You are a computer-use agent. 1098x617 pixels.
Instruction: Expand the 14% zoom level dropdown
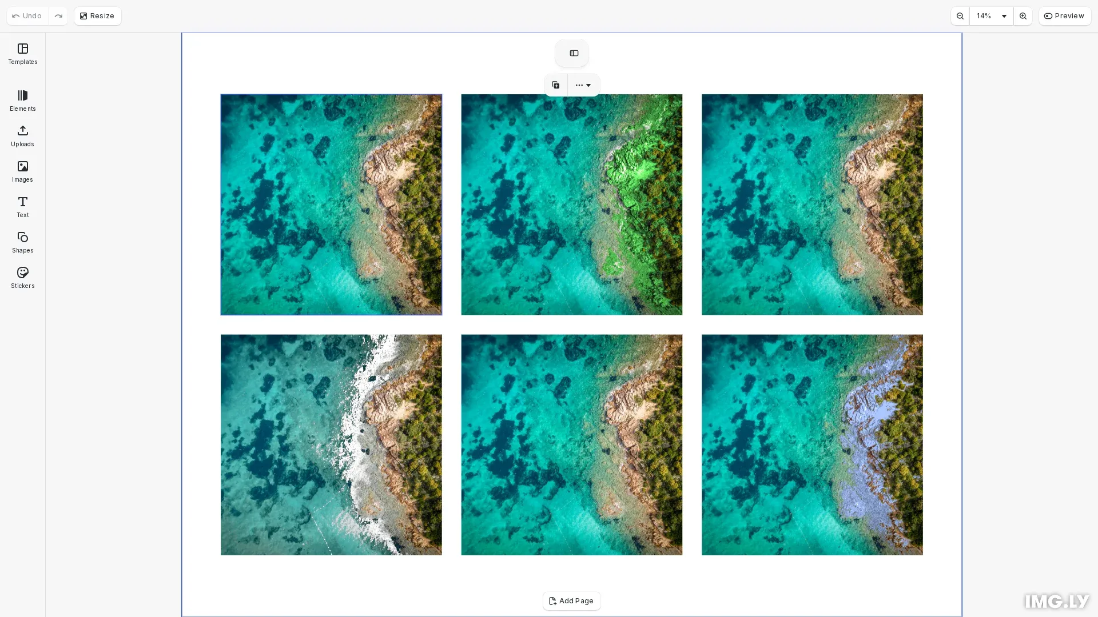tap(992, 16)
